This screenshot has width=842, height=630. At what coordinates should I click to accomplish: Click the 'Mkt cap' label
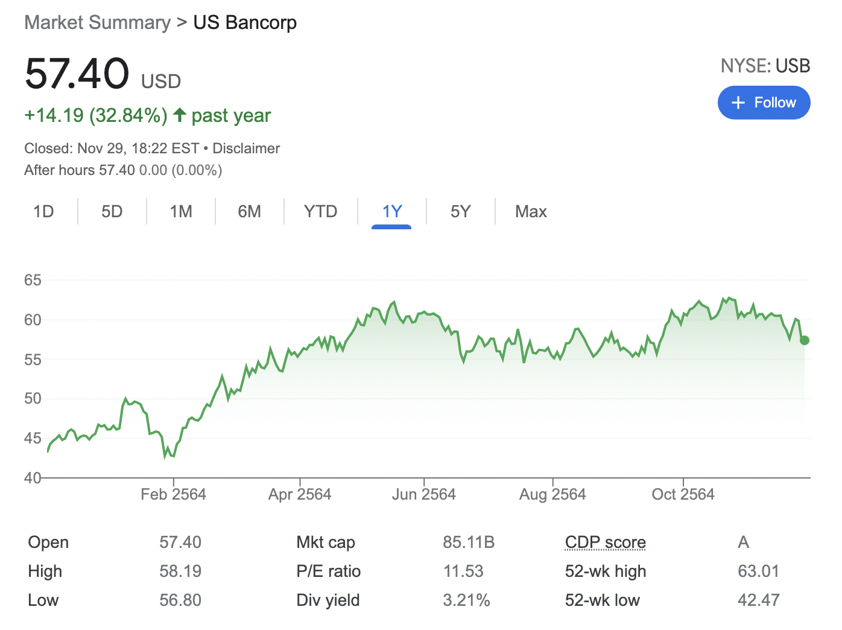tap(326, 542)
